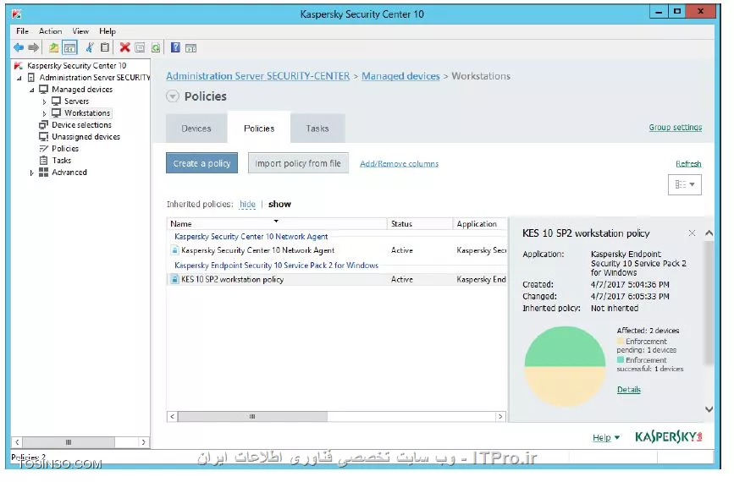Screen dimensions: 734x482
Task: Open the Managed devices breadcrumb link
Action: tap(400, 76)
